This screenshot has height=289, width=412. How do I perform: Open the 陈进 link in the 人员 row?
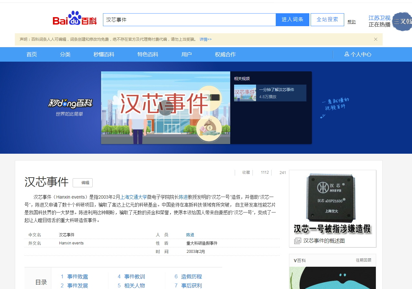(x=190, y=235)
